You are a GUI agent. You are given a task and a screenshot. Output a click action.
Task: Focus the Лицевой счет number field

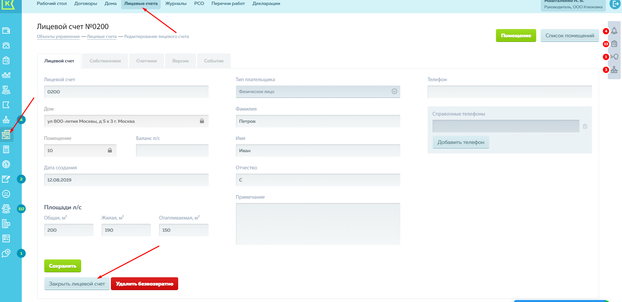tap(126, 92)
